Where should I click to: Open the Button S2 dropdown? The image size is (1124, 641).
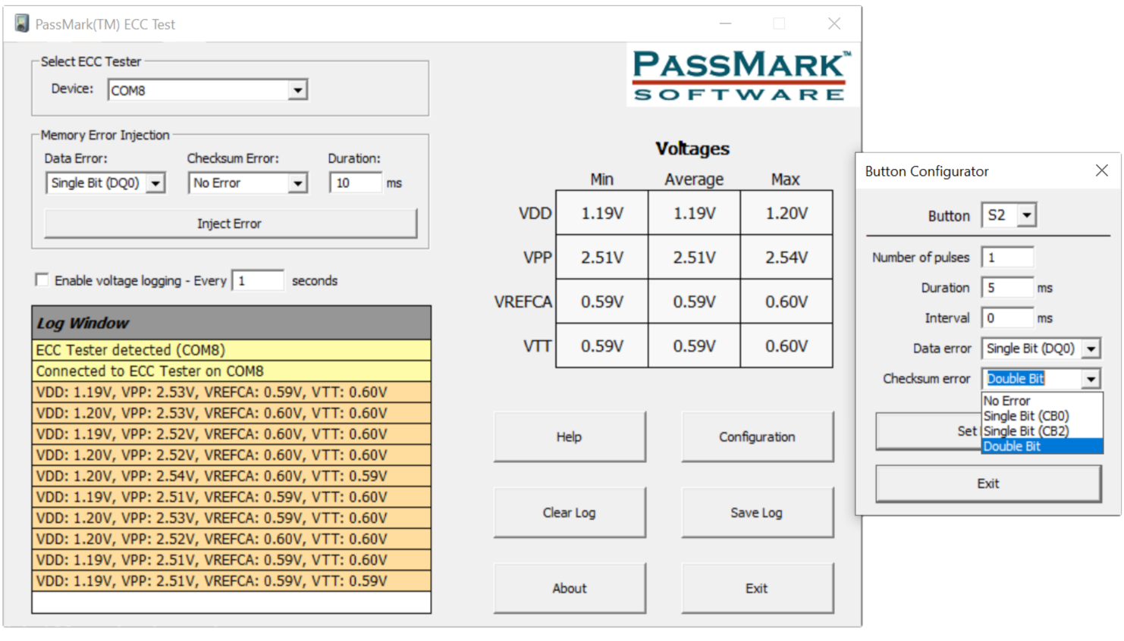[1026, 215]
